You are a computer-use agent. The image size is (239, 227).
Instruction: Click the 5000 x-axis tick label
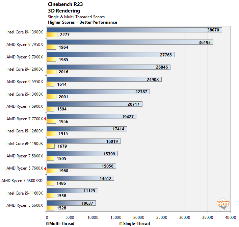click(70, 218)
